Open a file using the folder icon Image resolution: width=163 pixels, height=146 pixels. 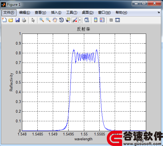11,20
